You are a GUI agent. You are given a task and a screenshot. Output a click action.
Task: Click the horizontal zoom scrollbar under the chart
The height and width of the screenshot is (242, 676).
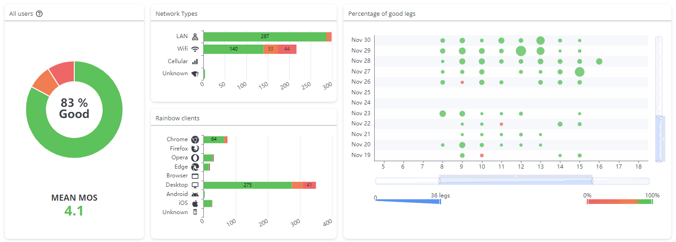(x=515, y=180)
